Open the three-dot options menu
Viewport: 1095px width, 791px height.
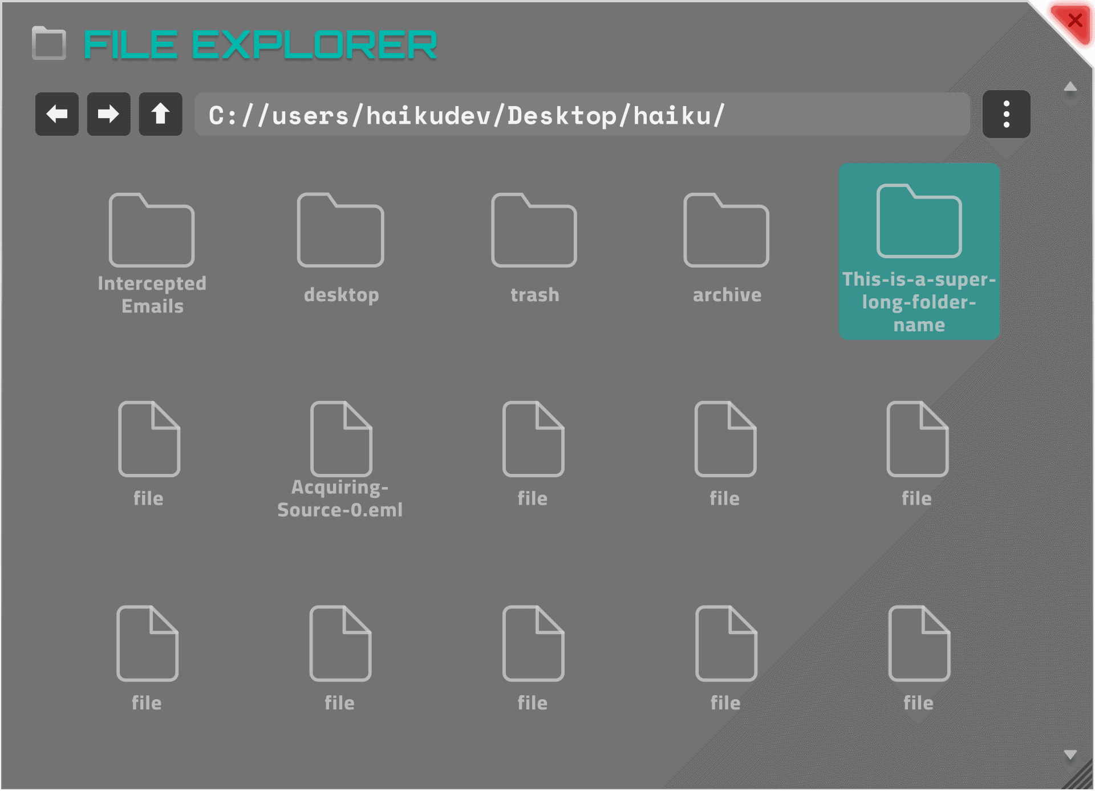point(1006,114)
